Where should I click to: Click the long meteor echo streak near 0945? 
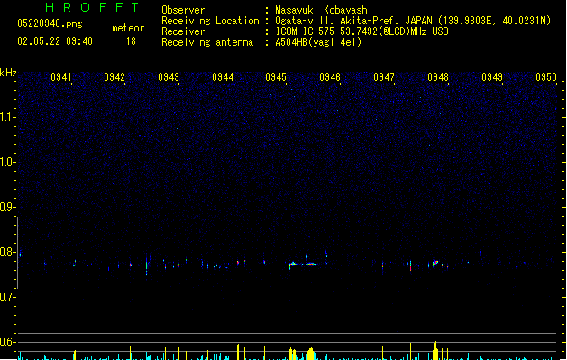[303, 265]
